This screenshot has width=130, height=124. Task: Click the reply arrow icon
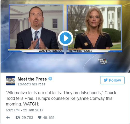pyautogui.click(x=8, y=118)
